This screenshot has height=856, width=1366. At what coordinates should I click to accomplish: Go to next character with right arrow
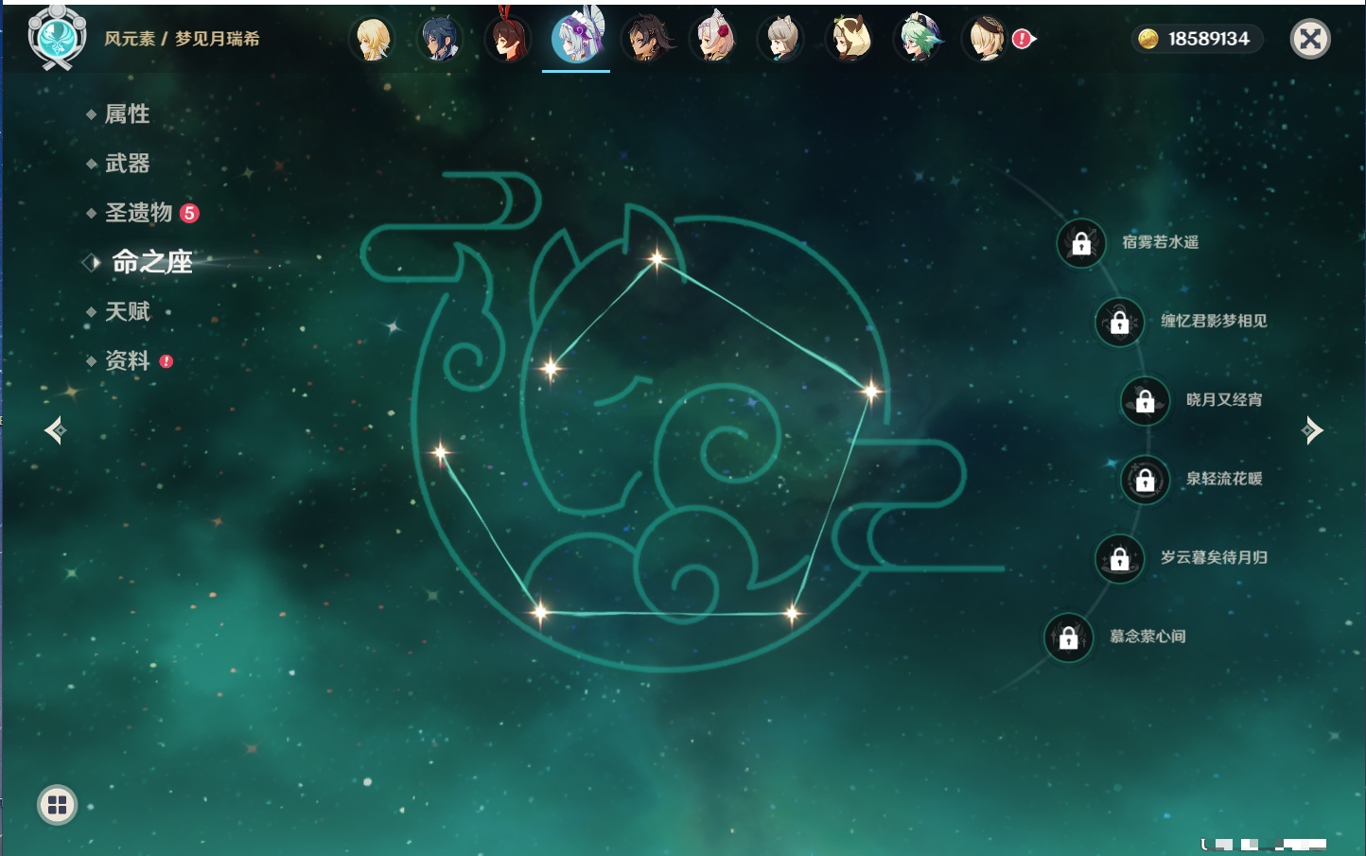[1311, 430]
